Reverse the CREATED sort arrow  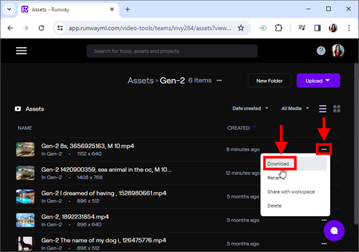254,128
